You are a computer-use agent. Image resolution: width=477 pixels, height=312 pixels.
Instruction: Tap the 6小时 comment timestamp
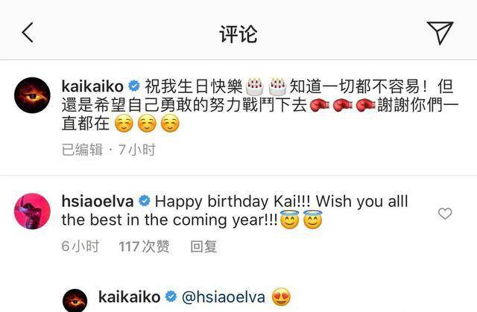(x=80, y=246)
